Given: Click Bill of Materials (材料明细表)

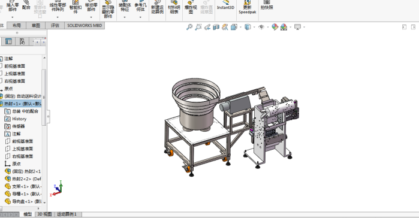Looking at the screenshot, I should click(x=174, y=7).
